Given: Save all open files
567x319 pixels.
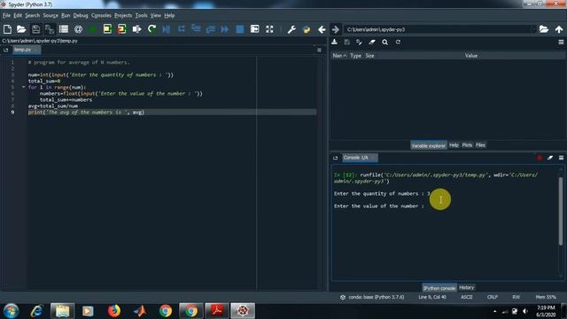Looking at the screenshot, I should click(50, 29).
